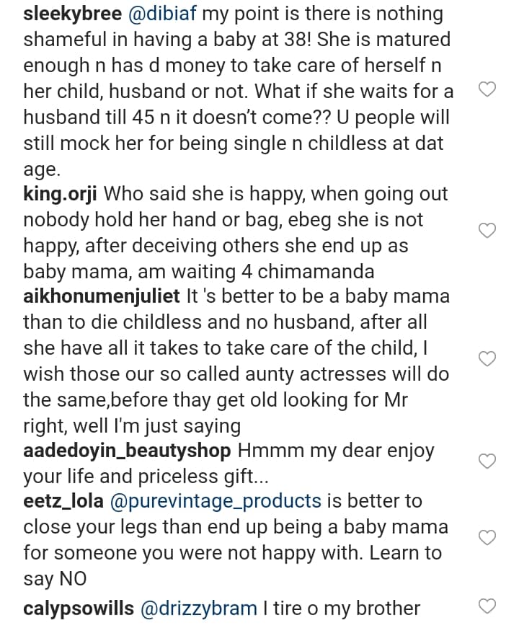Like sleekybree's comment with the heart

coord(487,90)
